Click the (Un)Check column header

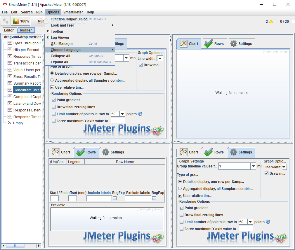[x=58, y=162]
